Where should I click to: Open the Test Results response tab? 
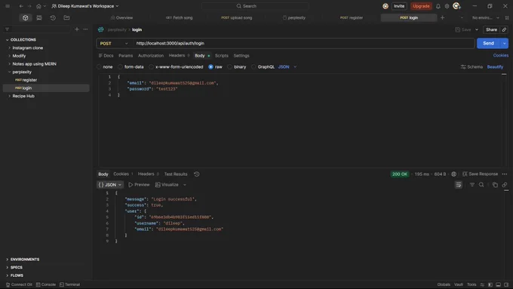pos(176,174)
